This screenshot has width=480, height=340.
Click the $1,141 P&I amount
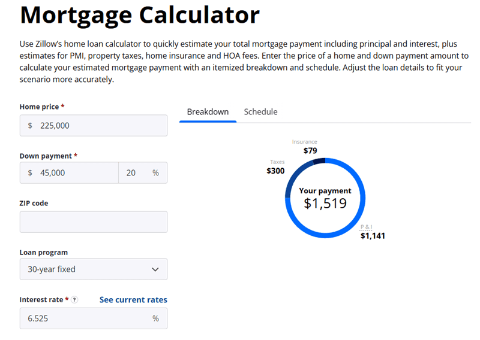[373, 236]
